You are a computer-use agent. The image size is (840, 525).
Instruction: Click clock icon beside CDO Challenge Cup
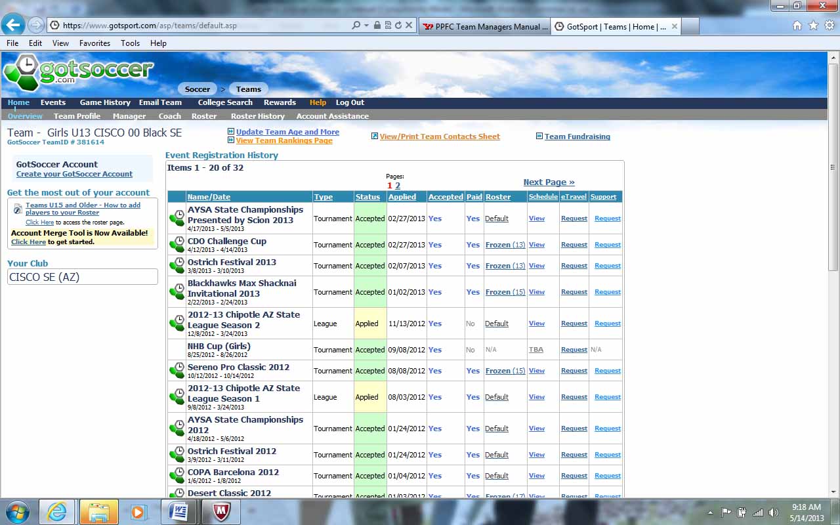177,244
